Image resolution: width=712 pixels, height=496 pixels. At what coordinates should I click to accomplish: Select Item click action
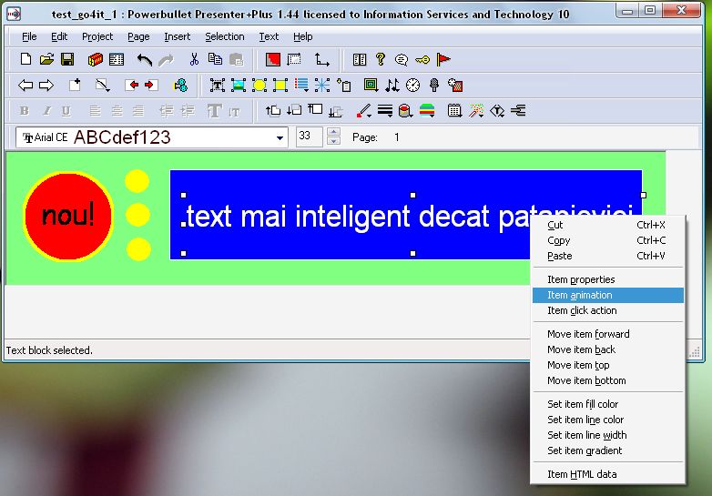coord(608,310)
